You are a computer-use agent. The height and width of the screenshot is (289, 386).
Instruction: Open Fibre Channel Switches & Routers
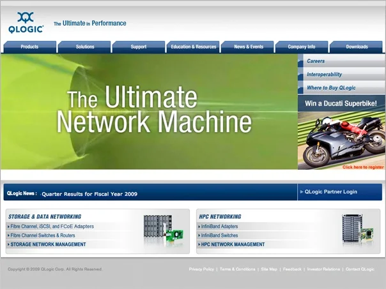(x=43, y=235)
